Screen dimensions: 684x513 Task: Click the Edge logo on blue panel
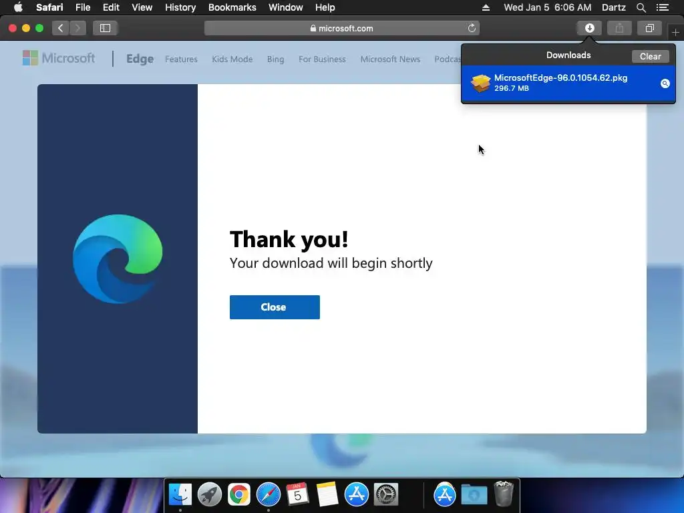(118, 259)
